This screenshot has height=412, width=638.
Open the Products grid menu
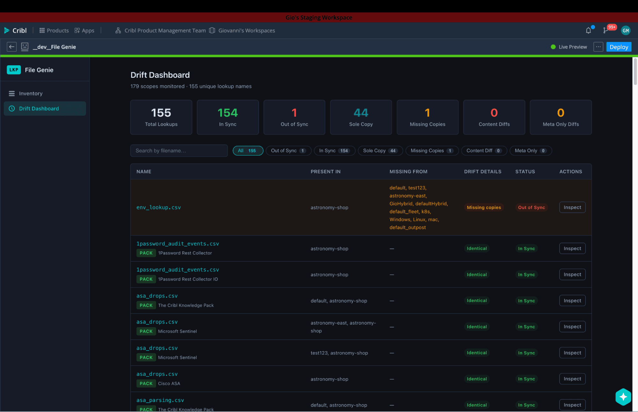(54, 31)
